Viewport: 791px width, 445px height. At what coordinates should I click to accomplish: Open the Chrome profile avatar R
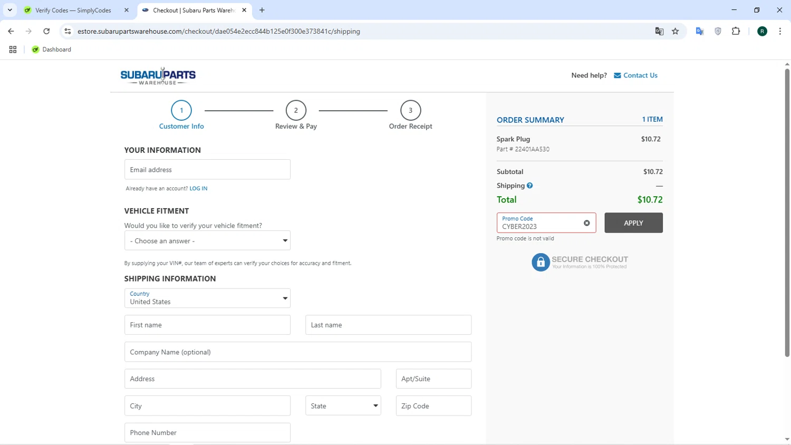762,31
